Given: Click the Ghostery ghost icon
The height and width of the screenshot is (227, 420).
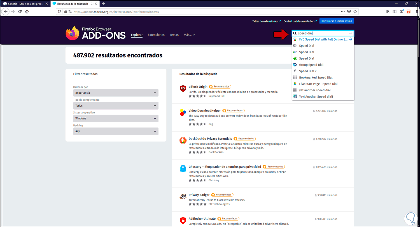Looking at the screenshot, I should click(183, 168).
